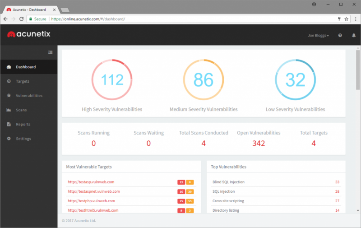
Task: Open the Joe Bloggs user dropdown
Action: tap(318, 36)
